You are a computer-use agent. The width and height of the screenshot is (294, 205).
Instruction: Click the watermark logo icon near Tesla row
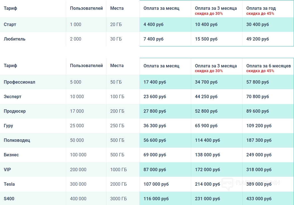point(228,184)
